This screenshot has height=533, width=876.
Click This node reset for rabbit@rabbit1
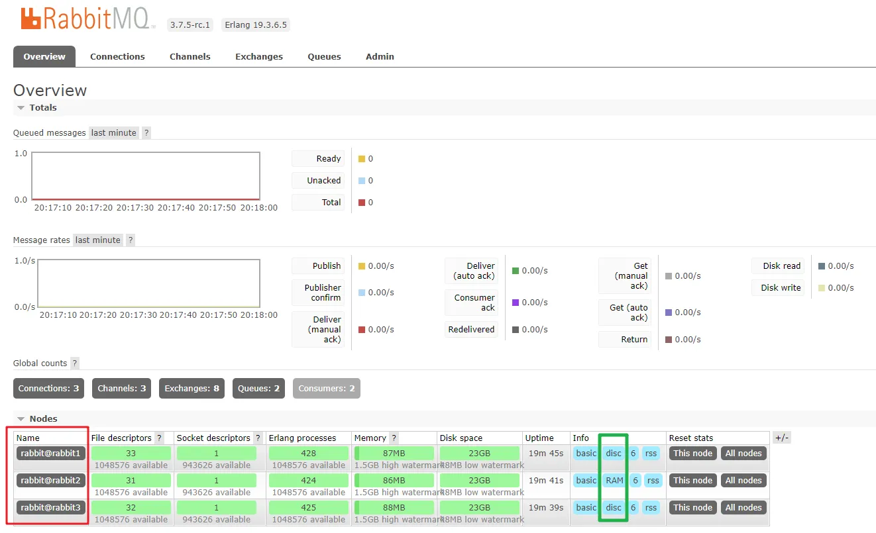pos(692,454)
